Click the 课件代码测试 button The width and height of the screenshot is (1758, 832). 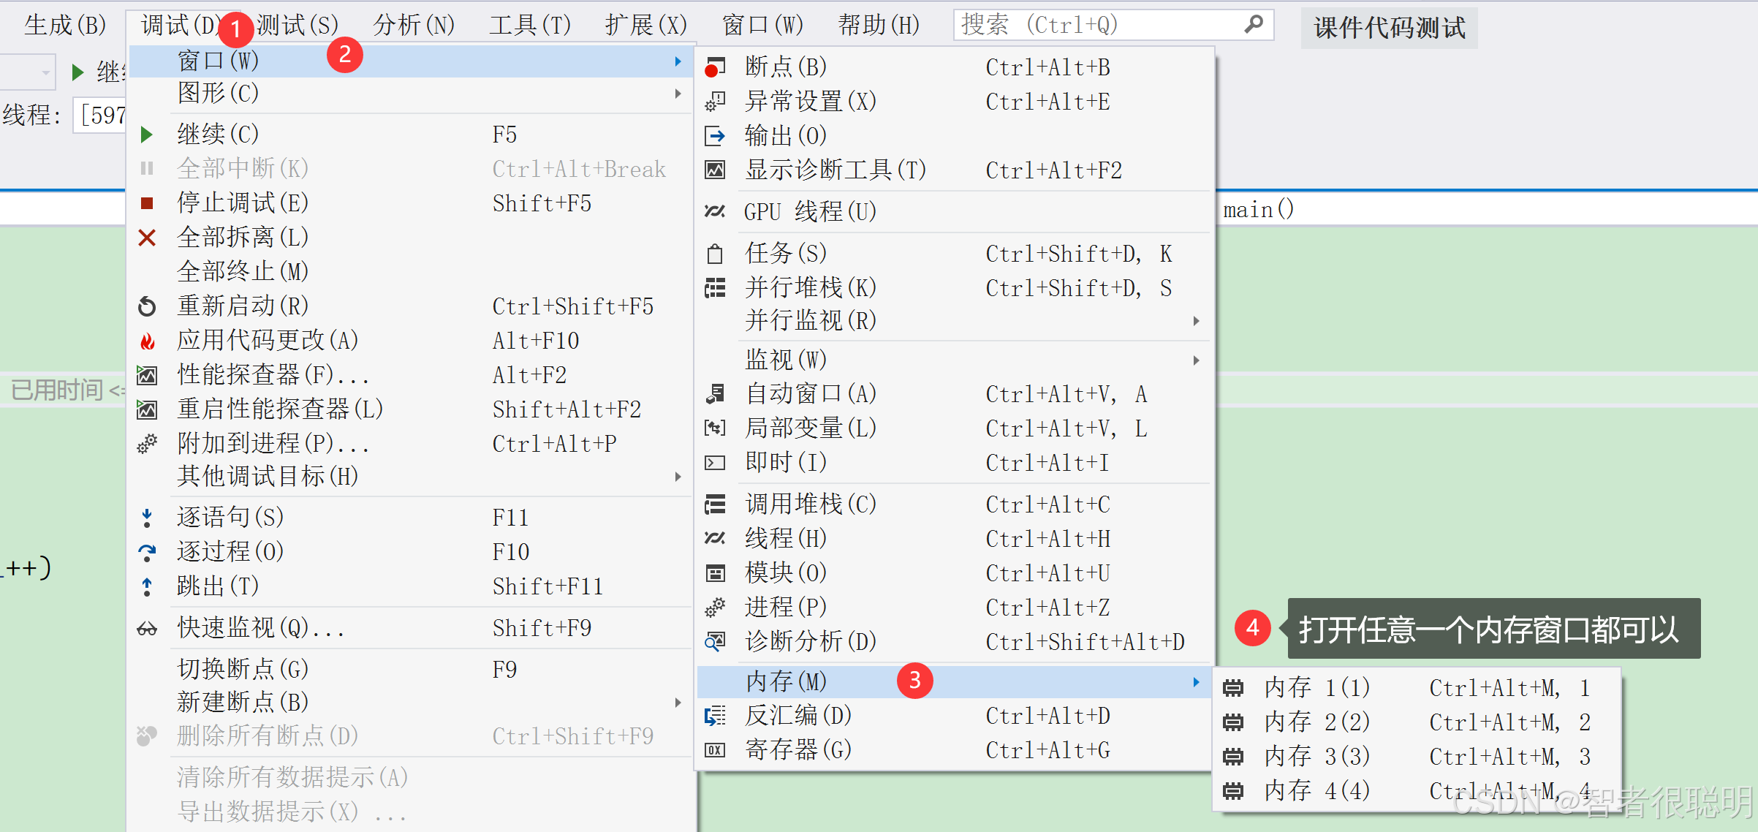coord(1388,28)
